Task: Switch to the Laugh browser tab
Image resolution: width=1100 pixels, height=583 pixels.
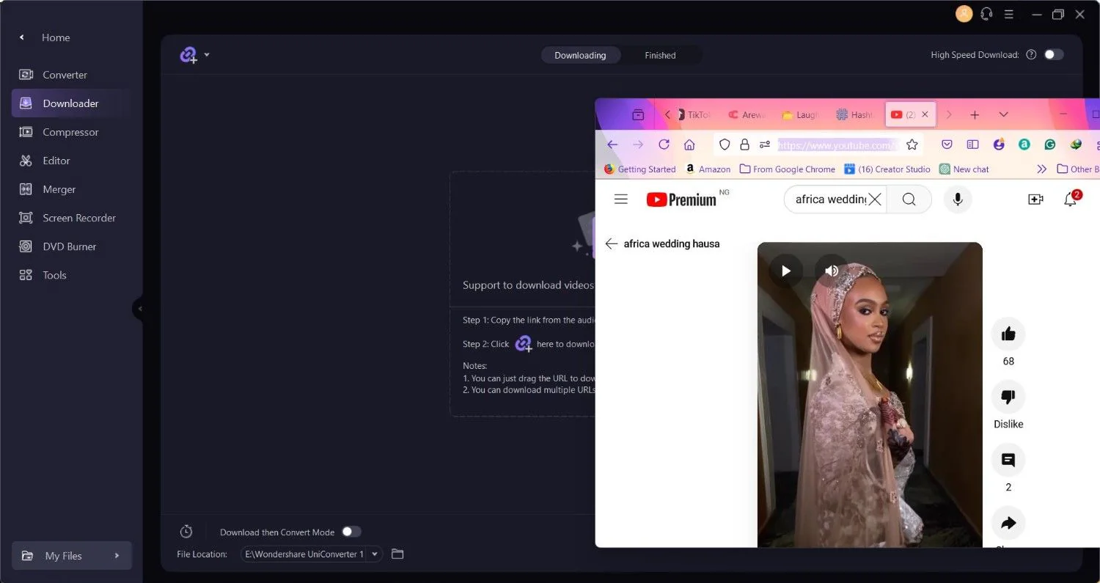Action: coord(801,114)
